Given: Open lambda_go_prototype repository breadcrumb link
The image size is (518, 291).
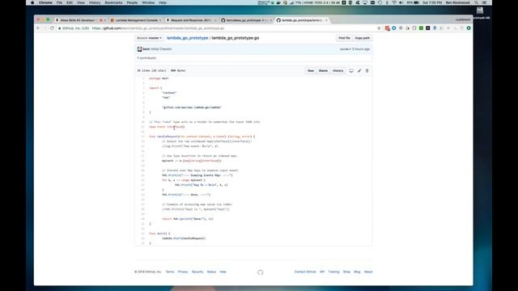Looking at the screenshot, I should click(x=187, y=38).
